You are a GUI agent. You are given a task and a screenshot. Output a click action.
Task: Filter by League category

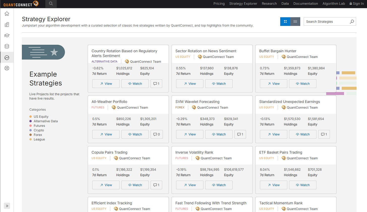click(x=39, y=139)
